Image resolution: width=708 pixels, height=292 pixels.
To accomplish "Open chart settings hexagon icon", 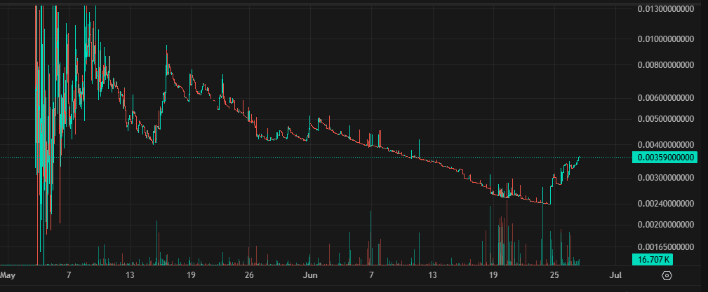I will pos(667,275).
